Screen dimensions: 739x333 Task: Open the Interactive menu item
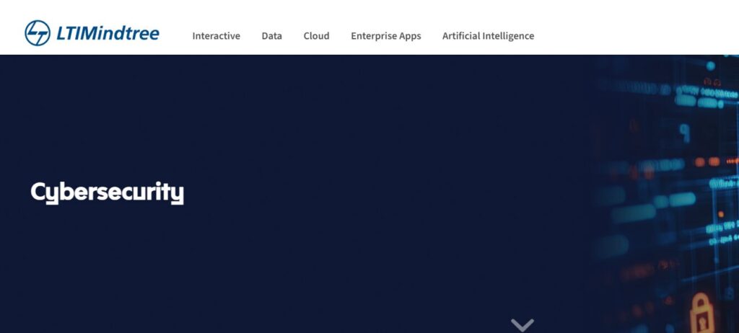217,36
